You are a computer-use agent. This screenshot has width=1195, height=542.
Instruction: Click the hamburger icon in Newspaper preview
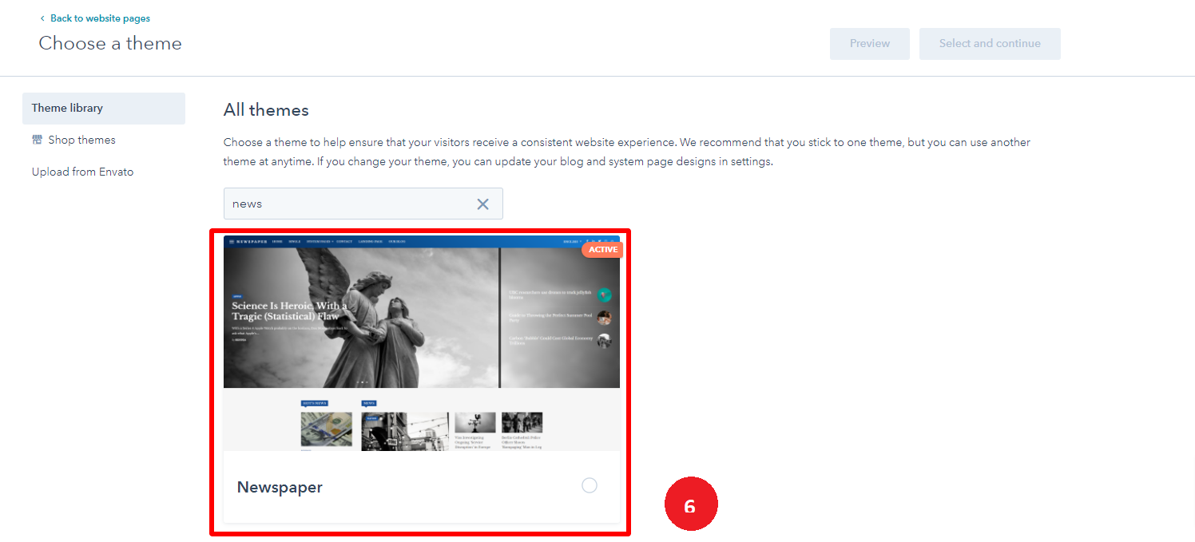point(232,241)
